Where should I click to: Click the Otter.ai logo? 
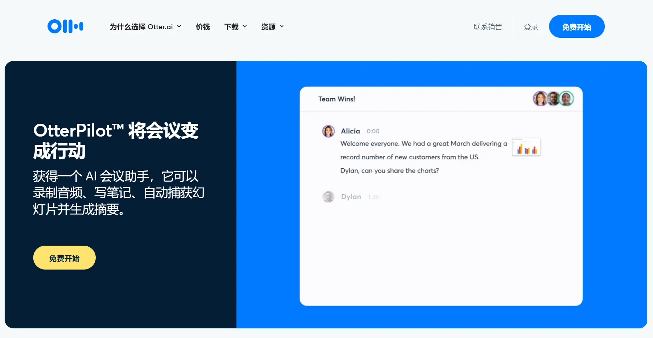coord(65,26)
